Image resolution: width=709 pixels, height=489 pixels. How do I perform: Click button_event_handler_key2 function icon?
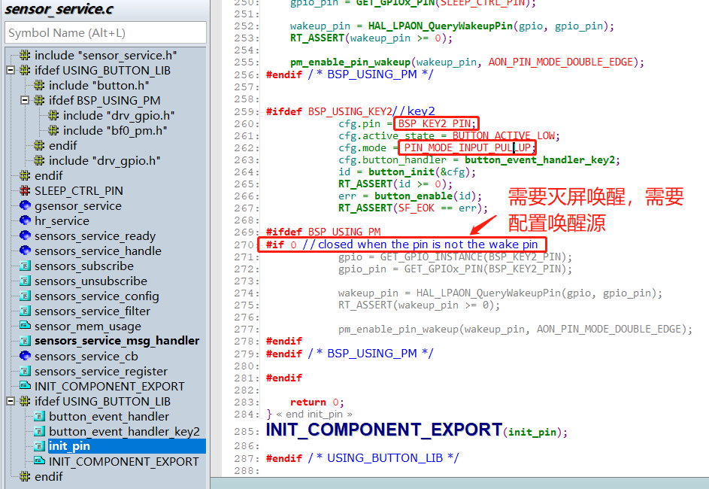(40, 431)
